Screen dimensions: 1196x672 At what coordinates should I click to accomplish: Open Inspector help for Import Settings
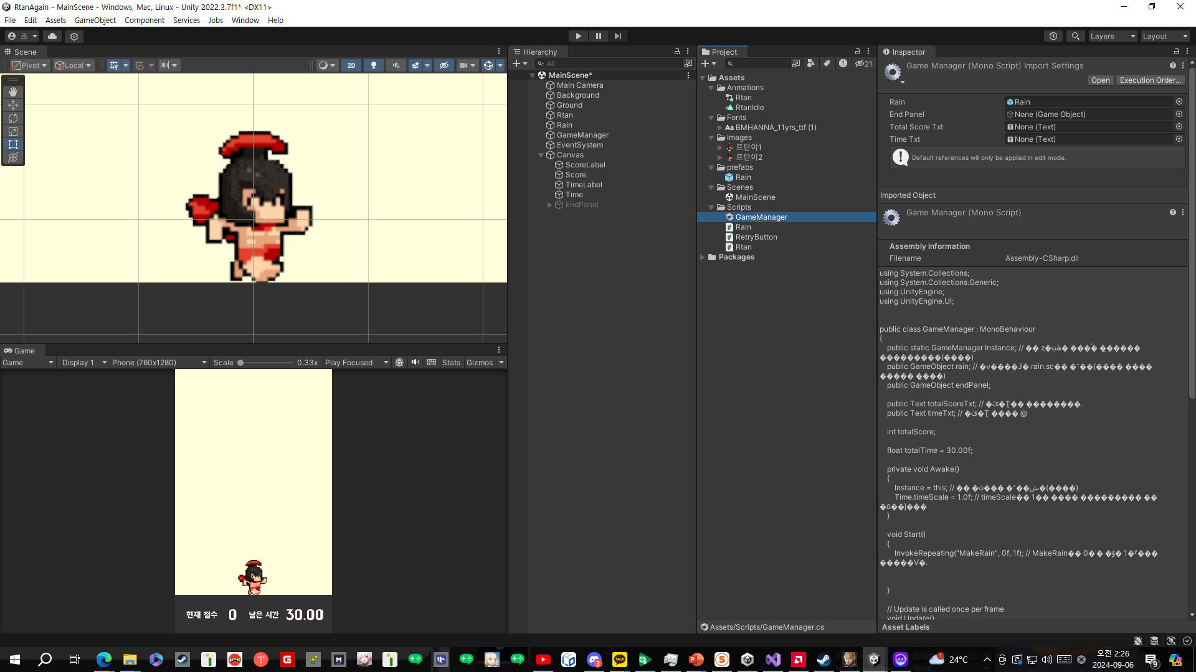pos(1173,65)
